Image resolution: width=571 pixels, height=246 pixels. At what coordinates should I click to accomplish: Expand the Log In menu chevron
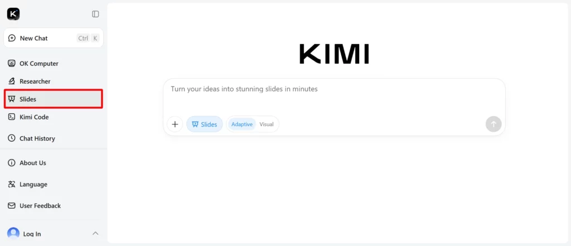(x=95, y=233)
